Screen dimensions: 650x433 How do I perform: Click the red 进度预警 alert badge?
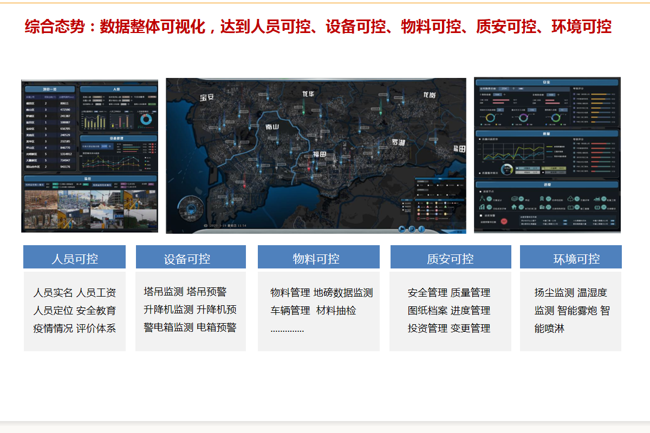point(503,221)
